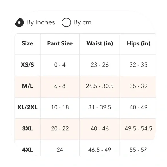Select the 3XL size row label
This screenshot has width=167, height=167.
coord(27,128)
